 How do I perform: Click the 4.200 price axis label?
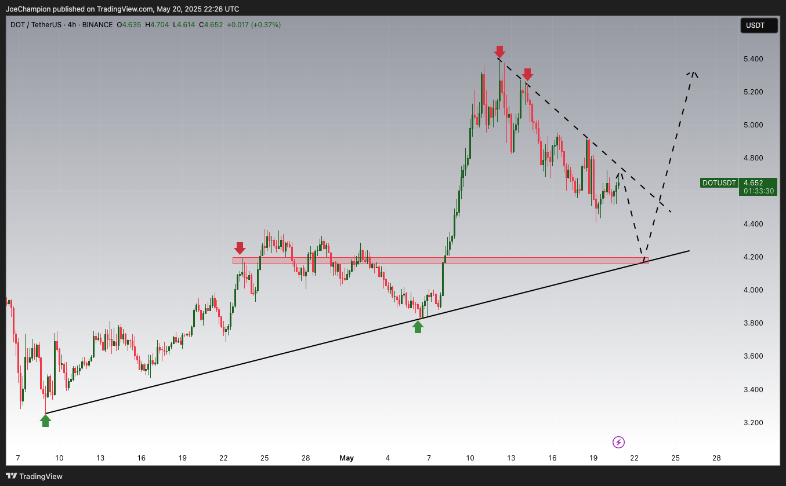click(x=754, y=257)
